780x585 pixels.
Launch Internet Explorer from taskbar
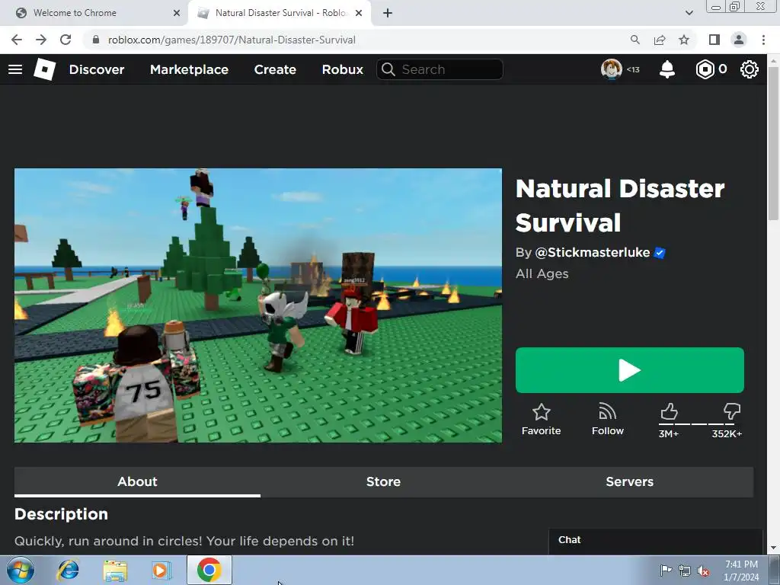coord(68,570)
